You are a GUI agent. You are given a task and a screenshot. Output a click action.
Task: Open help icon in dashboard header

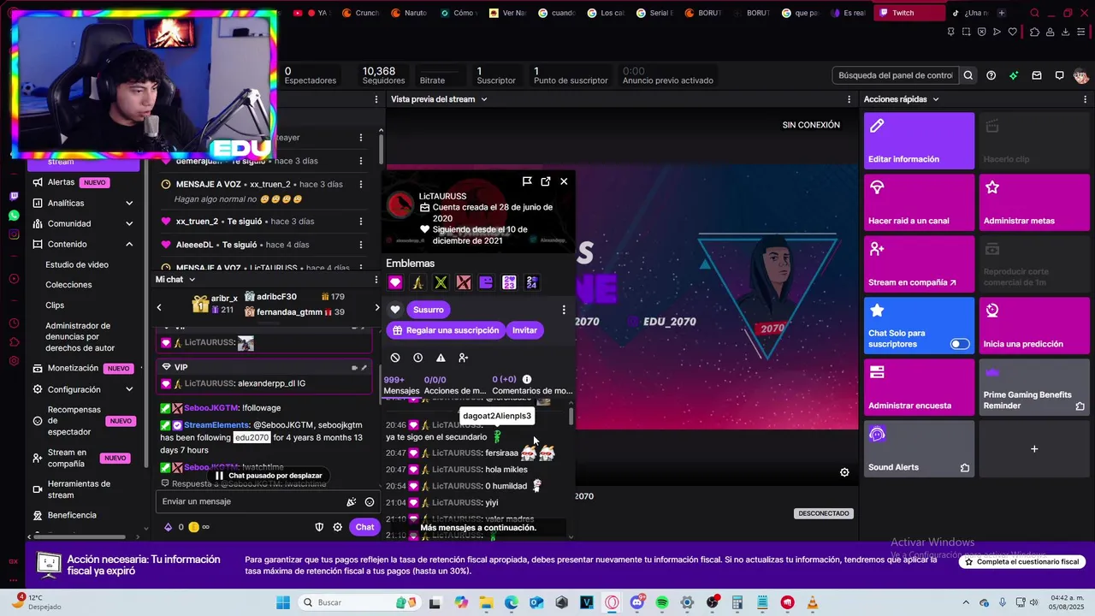point(991,75)
